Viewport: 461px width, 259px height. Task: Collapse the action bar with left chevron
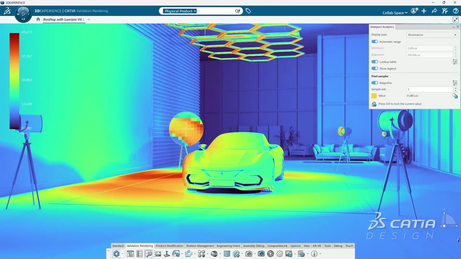109,251
